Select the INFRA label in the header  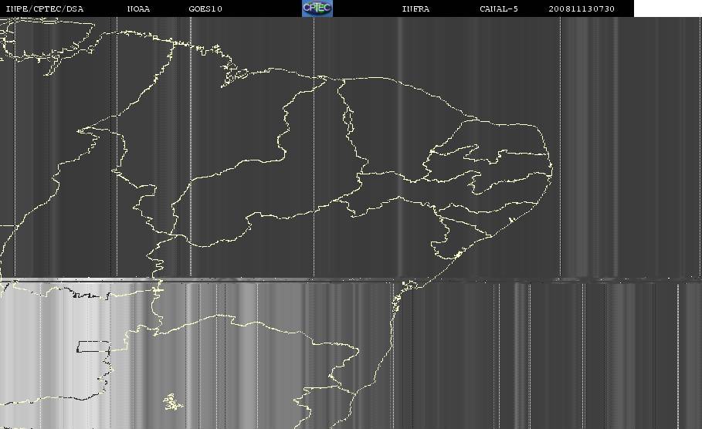point(415,8)
